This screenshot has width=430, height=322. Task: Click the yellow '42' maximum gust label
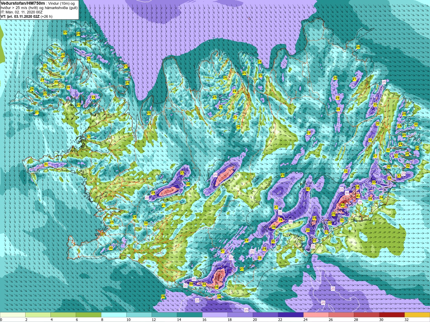coord(343,205)
